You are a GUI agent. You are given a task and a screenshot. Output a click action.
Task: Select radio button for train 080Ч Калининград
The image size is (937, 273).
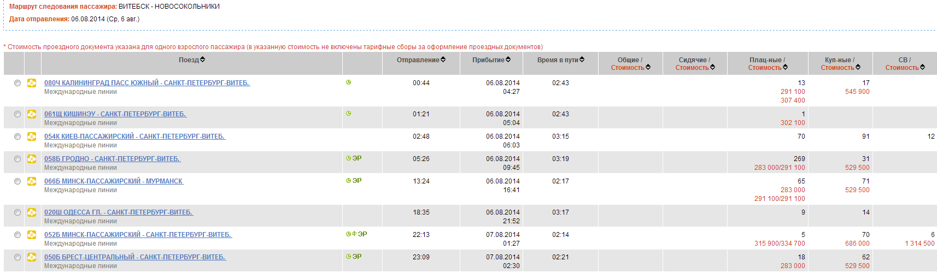pos(17,83)
